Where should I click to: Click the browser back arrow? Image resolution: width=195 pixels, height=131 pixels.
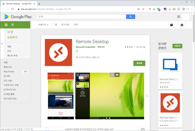3,9
